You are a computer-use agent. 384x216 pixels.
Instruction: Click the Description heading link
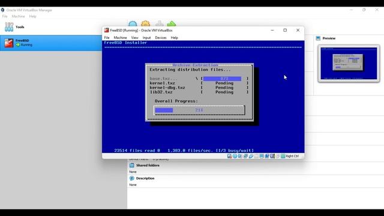tap(145, 178)
